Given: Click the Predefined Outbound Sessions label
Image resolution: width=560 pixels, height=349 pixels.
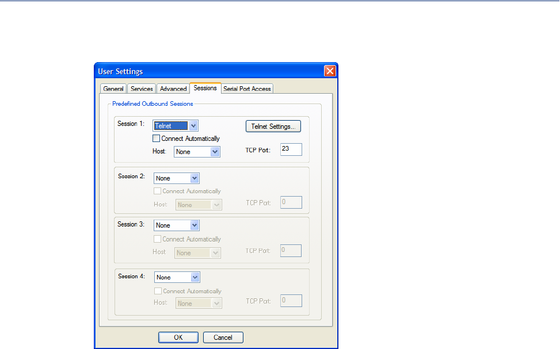Looking at the screenshot, I should click(153, 104).
